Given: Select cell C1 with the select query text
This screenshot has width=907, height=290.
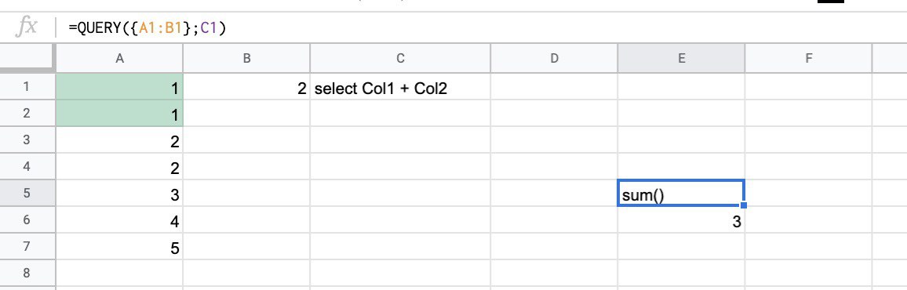Looking at the screenshot, I should (400, 87).
